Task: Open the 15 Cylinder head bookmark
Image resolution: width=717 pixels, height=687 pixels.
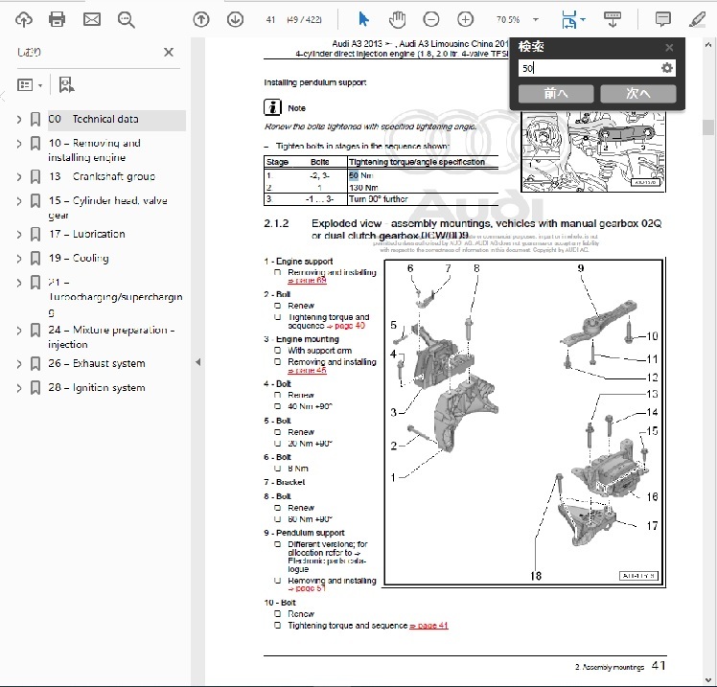Action: (x=107, y=208)
